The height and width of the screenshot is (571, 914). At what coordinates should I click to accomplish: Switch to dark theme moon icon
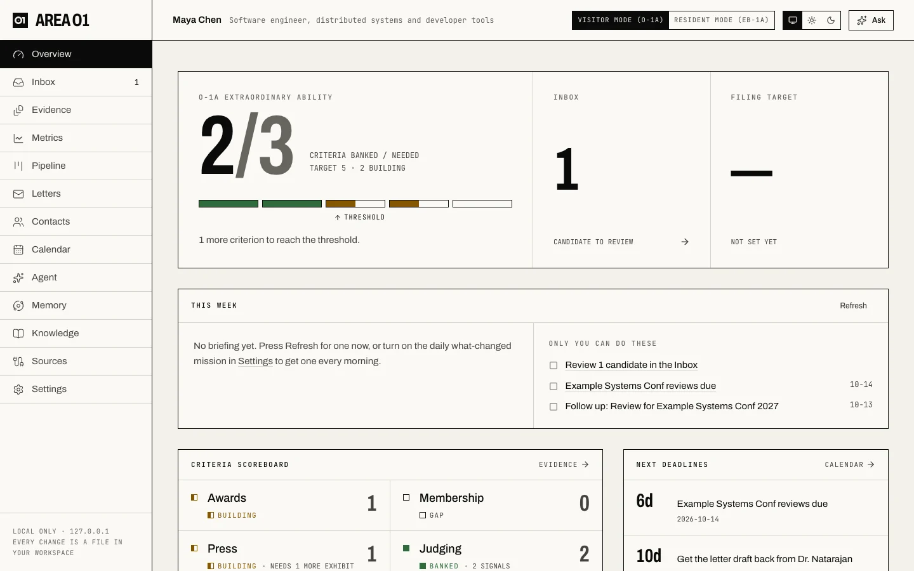tap(831, 20)
